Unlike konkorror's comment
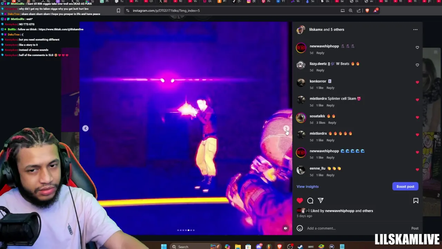442x249 pixels. point(417,82)
